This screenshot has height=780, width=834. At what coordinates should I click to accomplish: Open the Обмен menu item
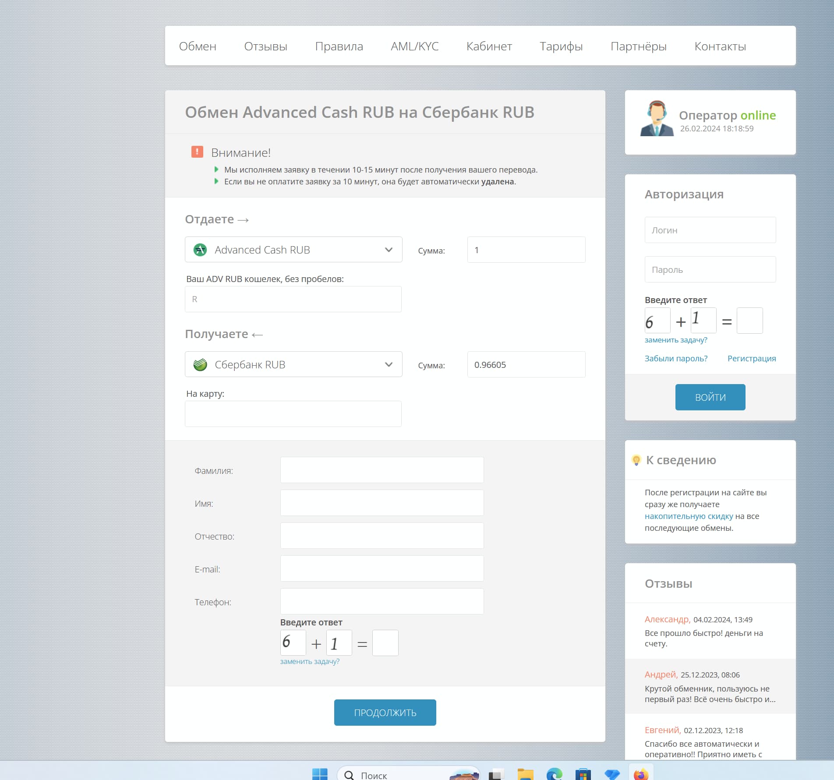coord(198,46)
